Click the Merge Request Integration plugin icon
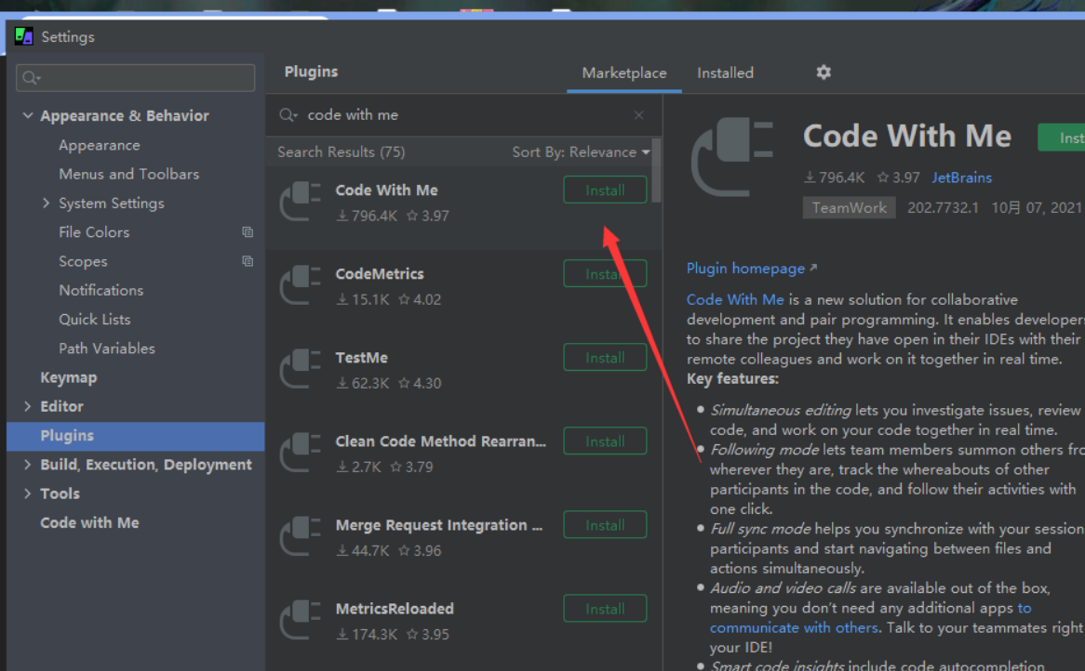 tap(300, 535)
